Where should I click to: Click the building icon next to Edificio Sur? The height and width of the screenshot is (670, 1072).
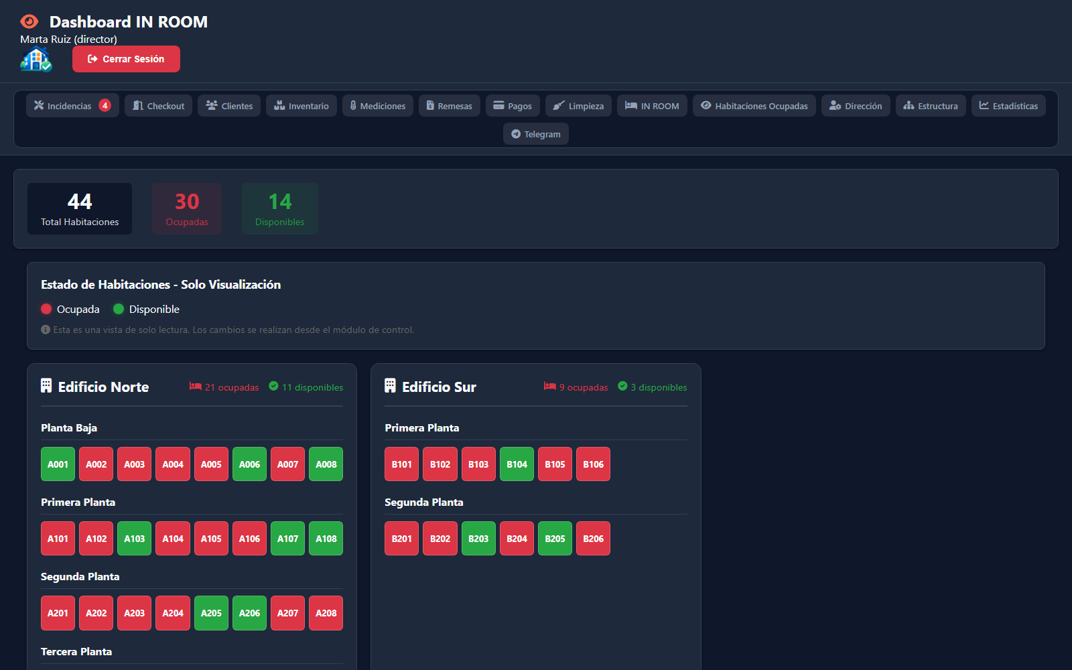390,386
